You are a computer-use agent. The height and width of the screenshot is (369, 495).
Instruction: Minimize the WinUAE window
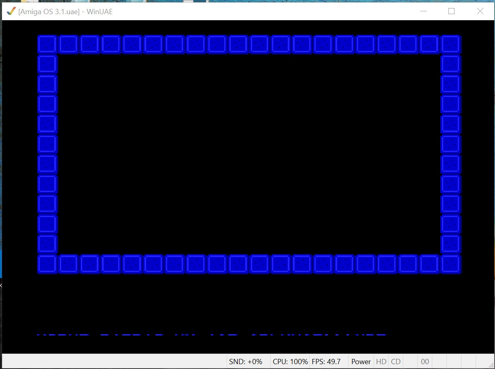pyautogui.click(x=424, y=11)
